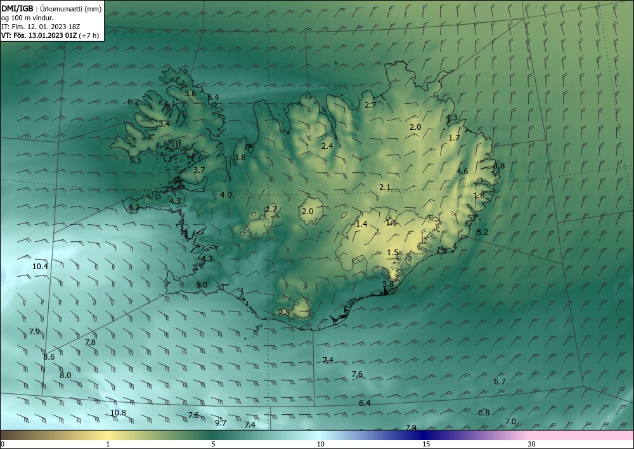Click the 3.6 value in the Westfjords

coord(190,93)
